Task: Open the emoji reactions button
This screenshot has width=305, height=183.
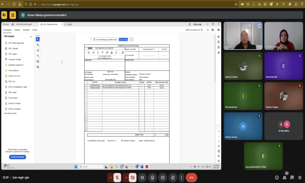Action: point(152,177)
